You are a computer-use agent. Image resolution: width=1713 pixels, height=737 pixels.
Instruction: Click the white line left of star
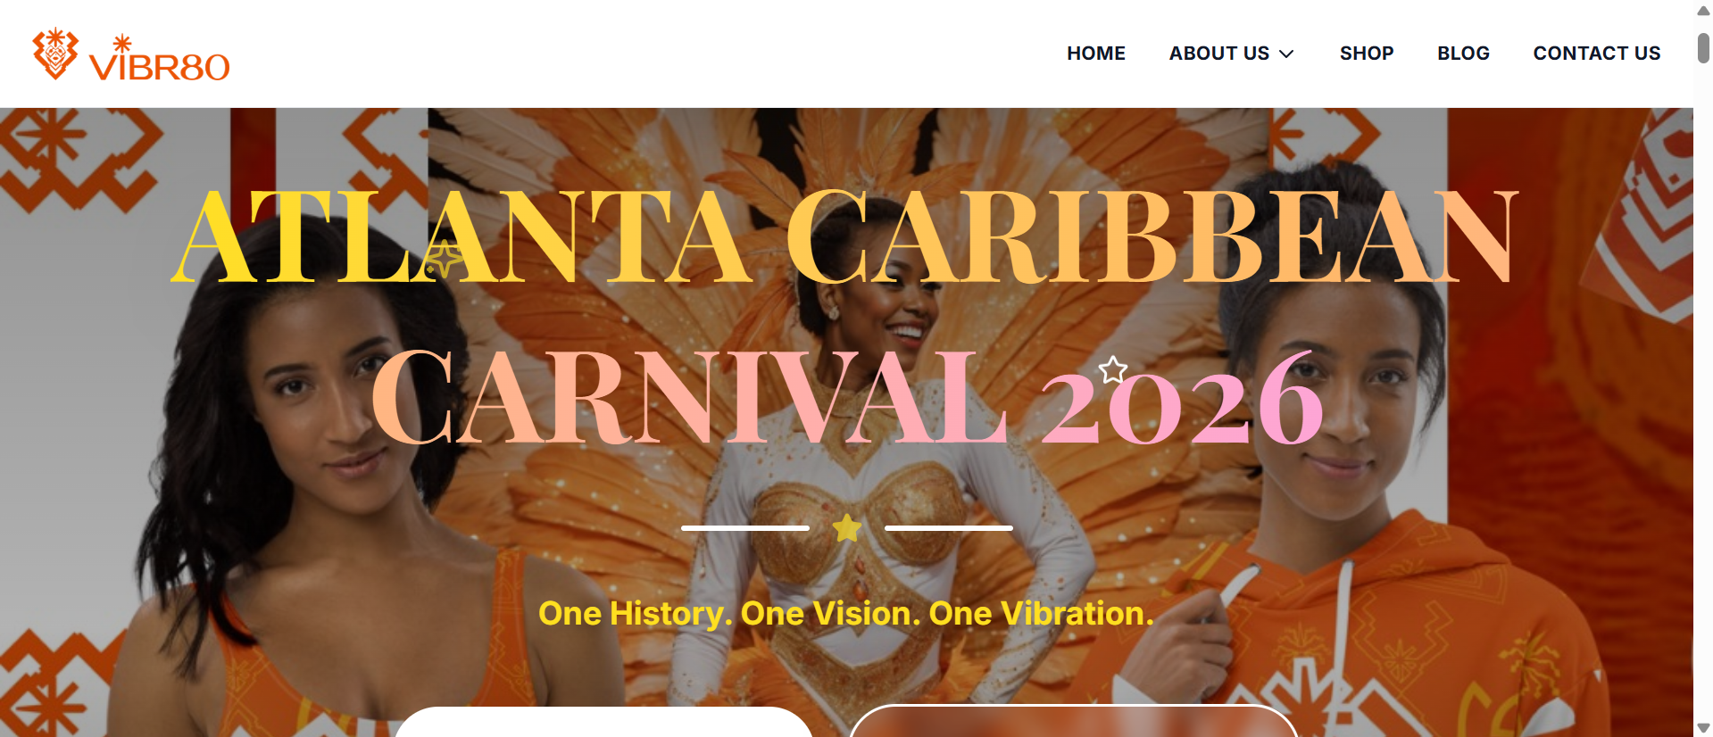745,528
